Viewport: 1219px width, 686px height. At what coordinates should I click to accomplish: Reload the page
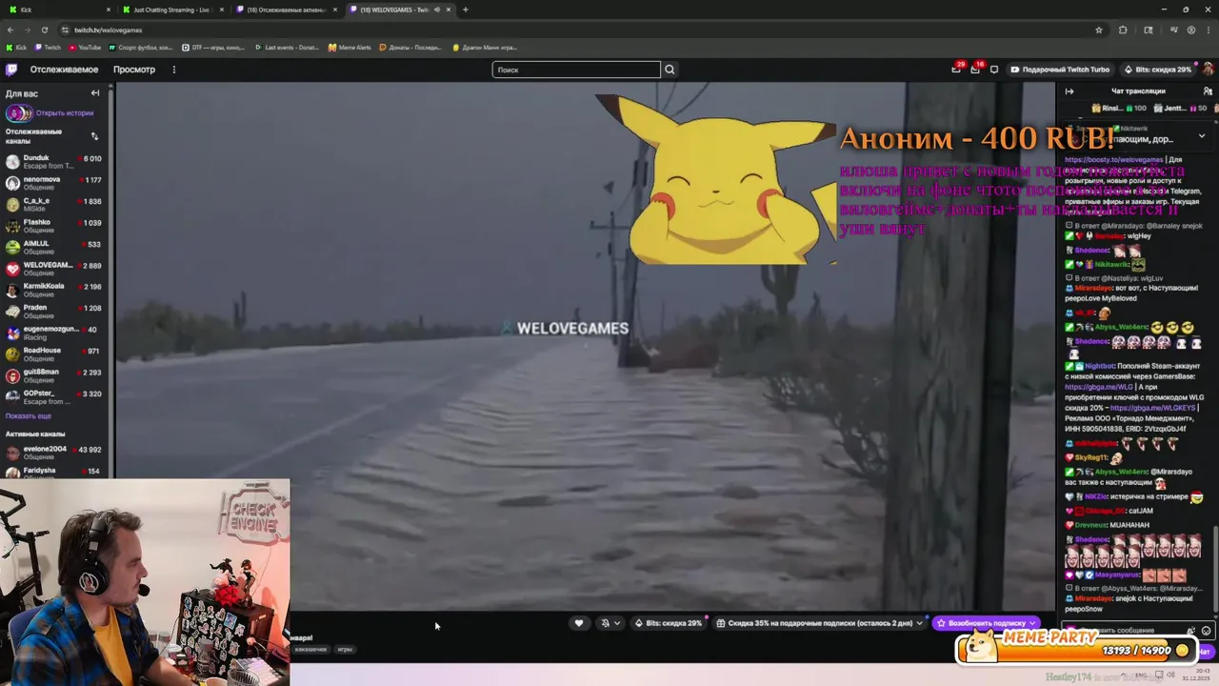(x=43, y=30)
